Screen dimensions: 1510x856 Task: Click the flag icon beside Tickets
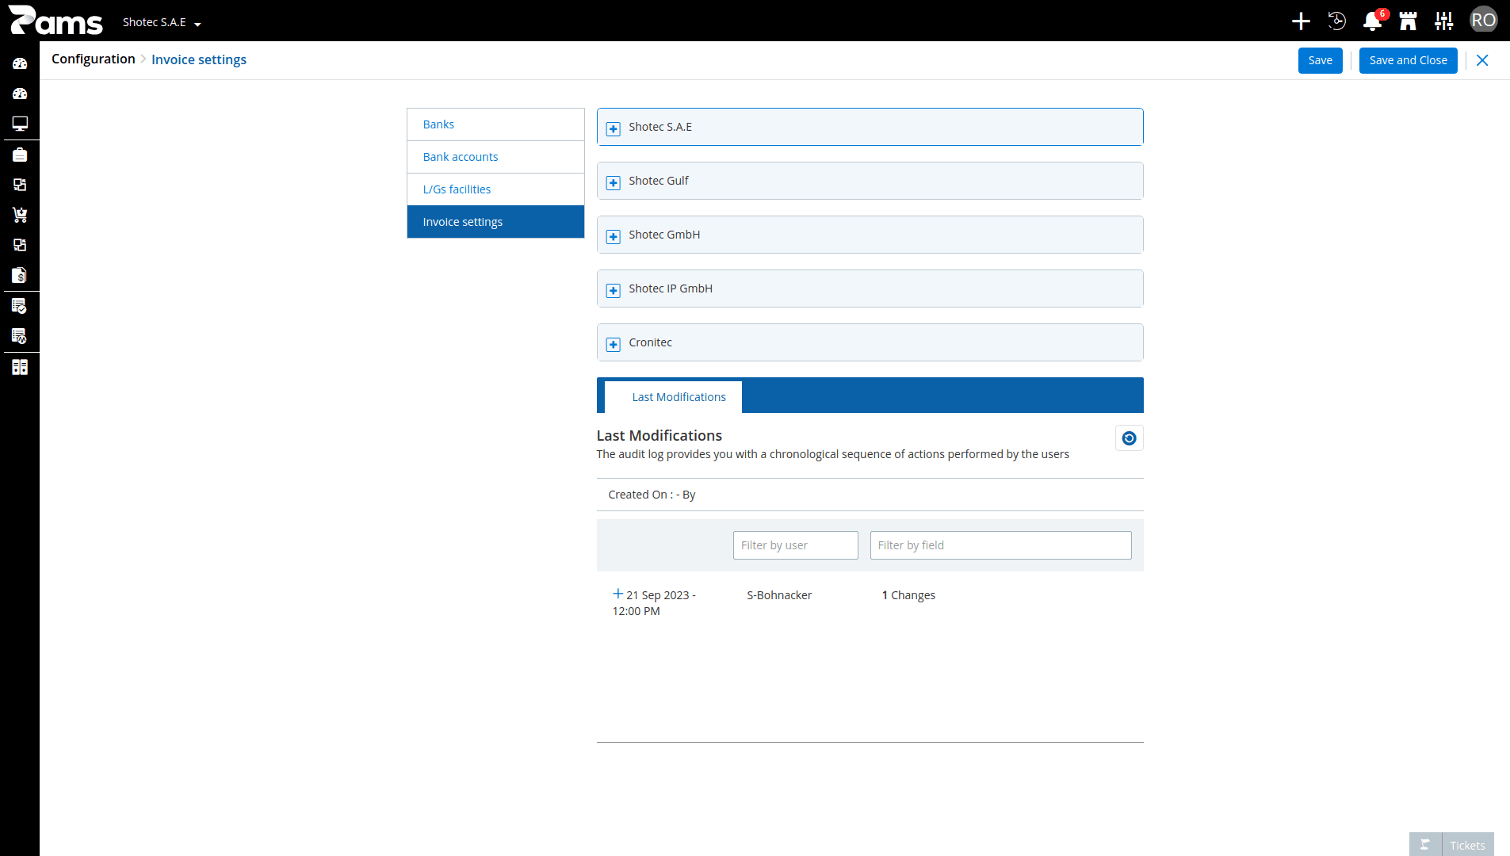pos(1425,845)
